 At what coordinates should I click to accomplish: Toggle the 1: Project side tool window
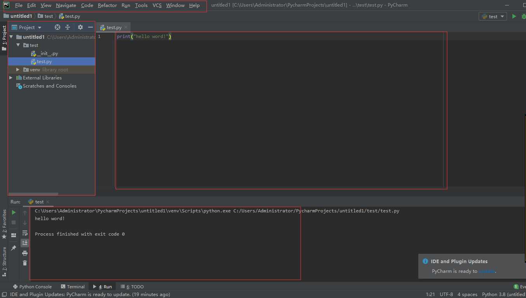tap(4, 38)
